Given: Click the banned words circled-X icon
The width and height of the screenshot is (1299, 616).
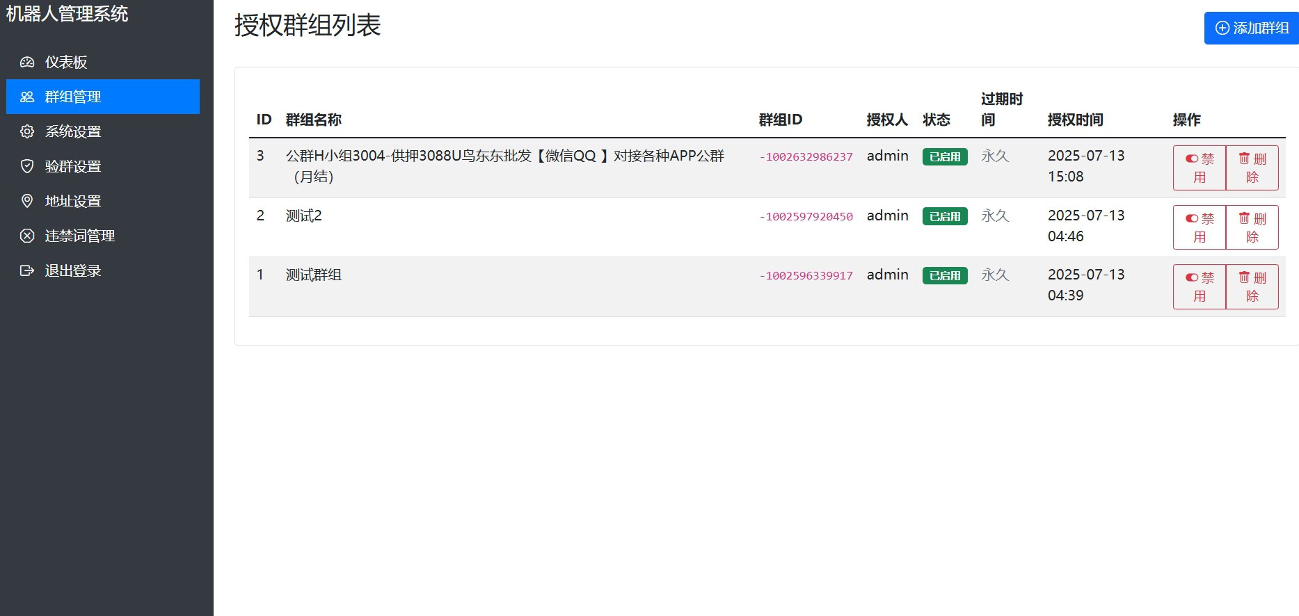Looking at the screenshot, I should [x=27, y=236].
